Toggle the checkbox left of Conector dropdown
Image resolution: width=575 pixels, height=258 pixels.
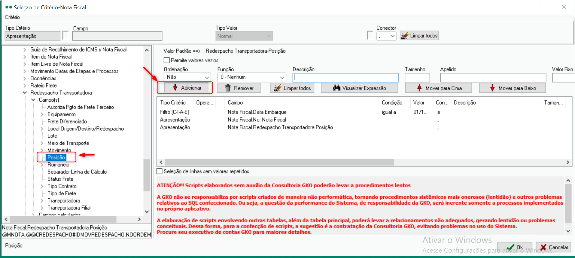[x=370, y=35]
